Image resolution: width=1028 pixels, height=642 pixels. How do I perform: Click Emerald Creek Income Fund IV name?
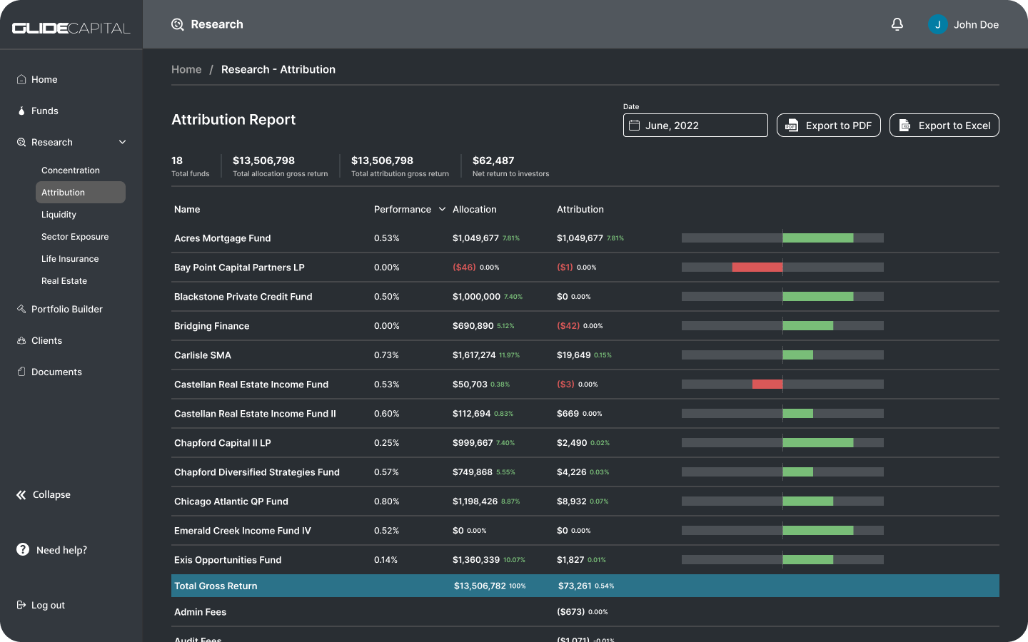coord(243,531)
